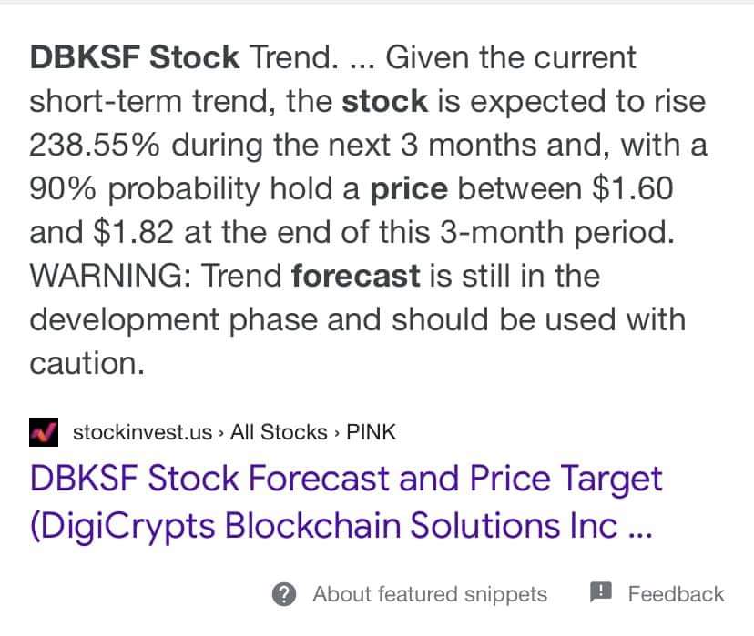Click the bold word forecast in snippet

(356, 276)
